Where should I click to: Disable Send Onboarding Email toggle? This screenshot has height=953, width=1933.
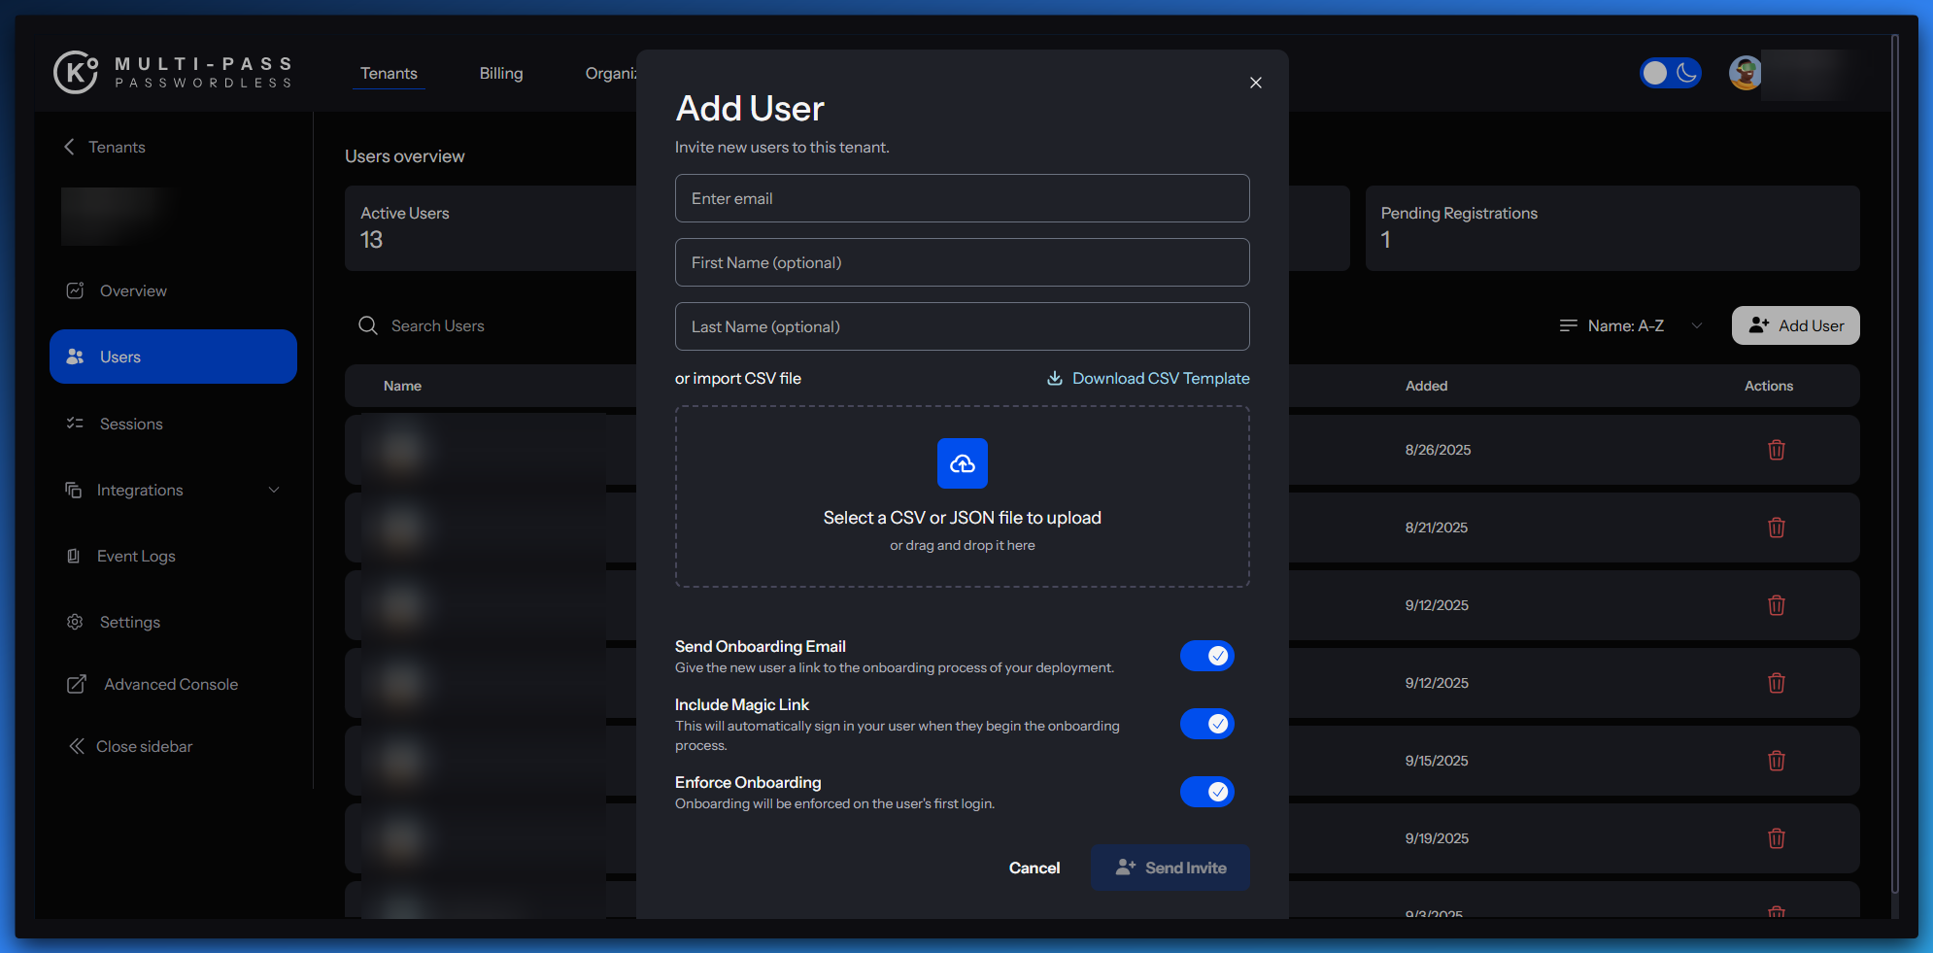click(x=1206, y=656)
